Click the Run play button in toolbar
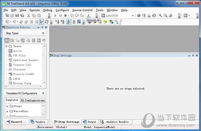Viewport: 201px width, 131px height. click(x=55, y=15)
